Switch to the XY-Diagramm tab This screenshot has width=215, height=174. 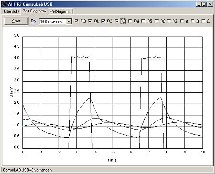click(60, 11)
